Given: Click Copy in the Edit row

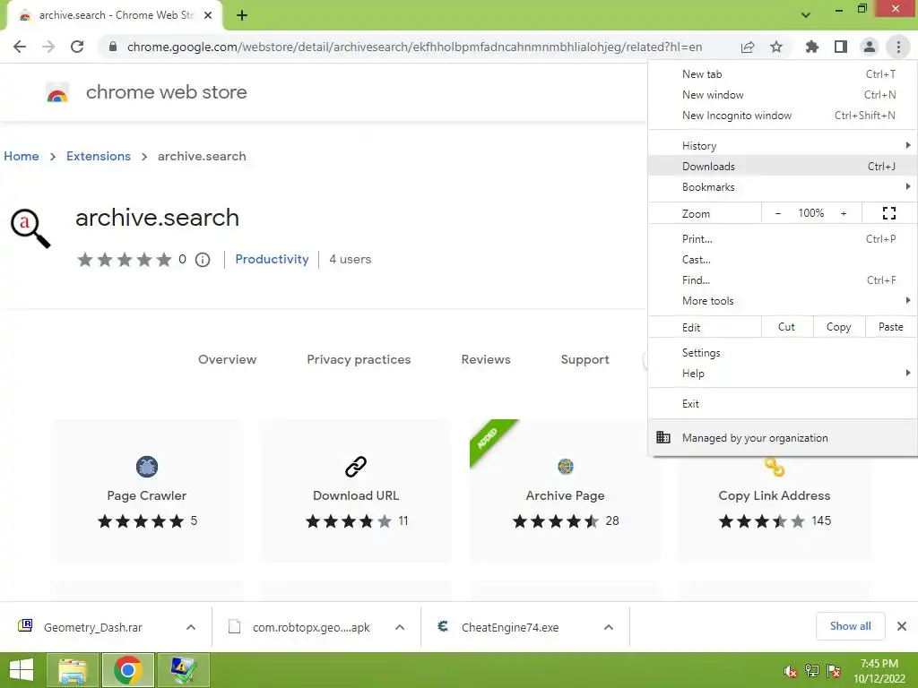Looking at the screenshot, I should 838,327.
